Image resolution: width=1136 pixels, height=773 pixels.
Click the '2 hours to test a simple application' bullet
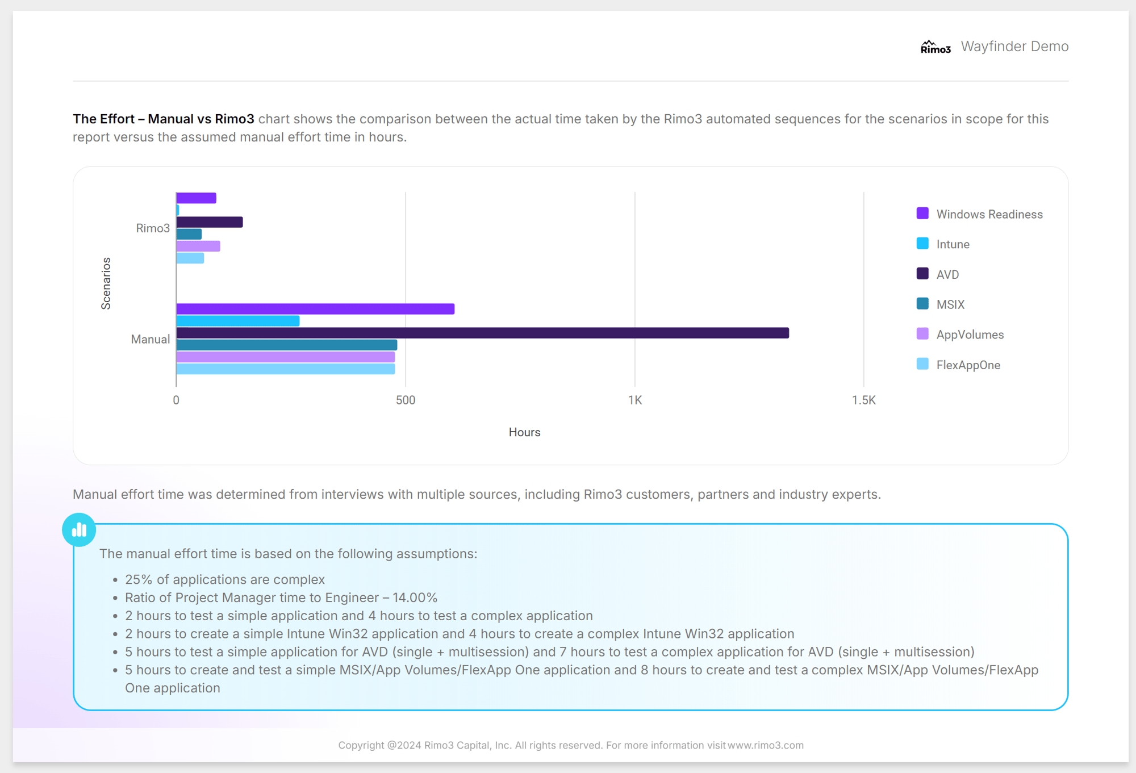click(x=359, y=616)
